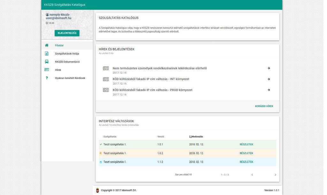Click the question mark icon for FAQ
The width and height of the screenshot is (327, 195).
coord(47,78)
